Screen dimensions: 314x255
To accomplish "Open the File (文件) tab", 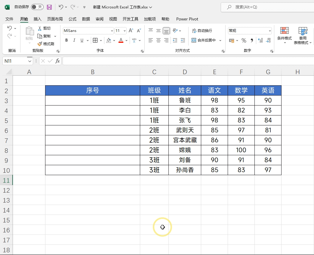I will [x=9, y=19].
